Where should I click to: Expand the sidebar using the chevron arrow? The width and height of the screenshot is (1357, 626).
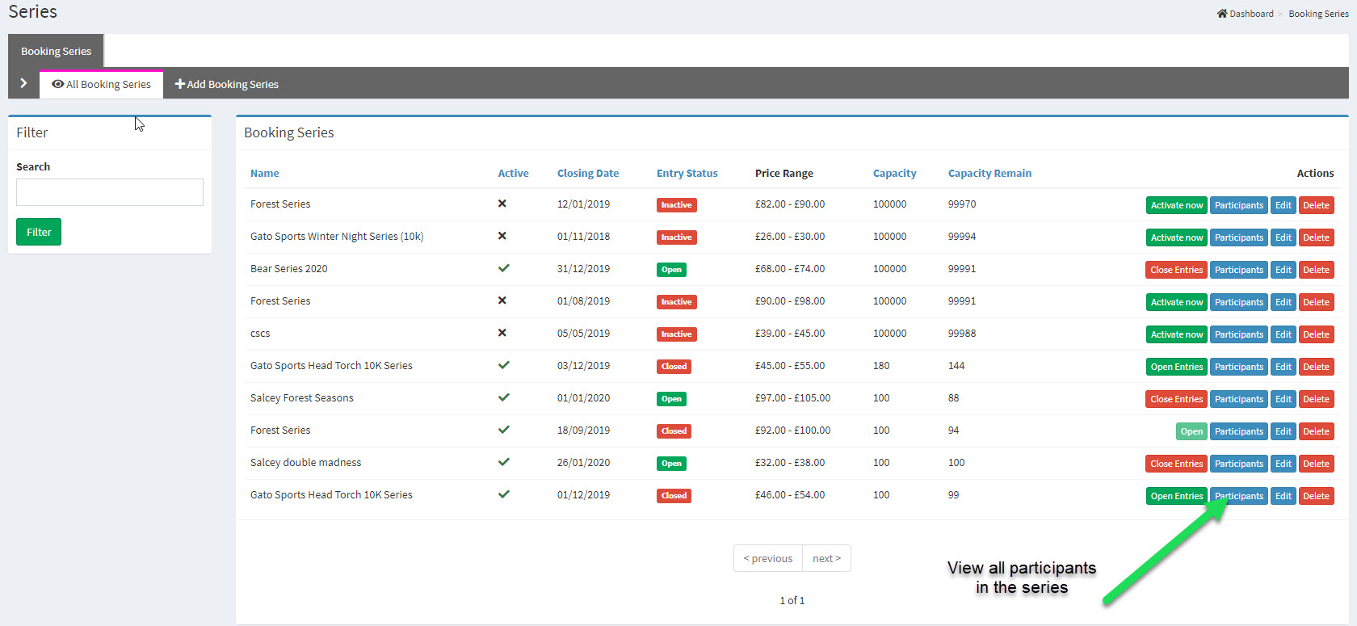point(23,83)
